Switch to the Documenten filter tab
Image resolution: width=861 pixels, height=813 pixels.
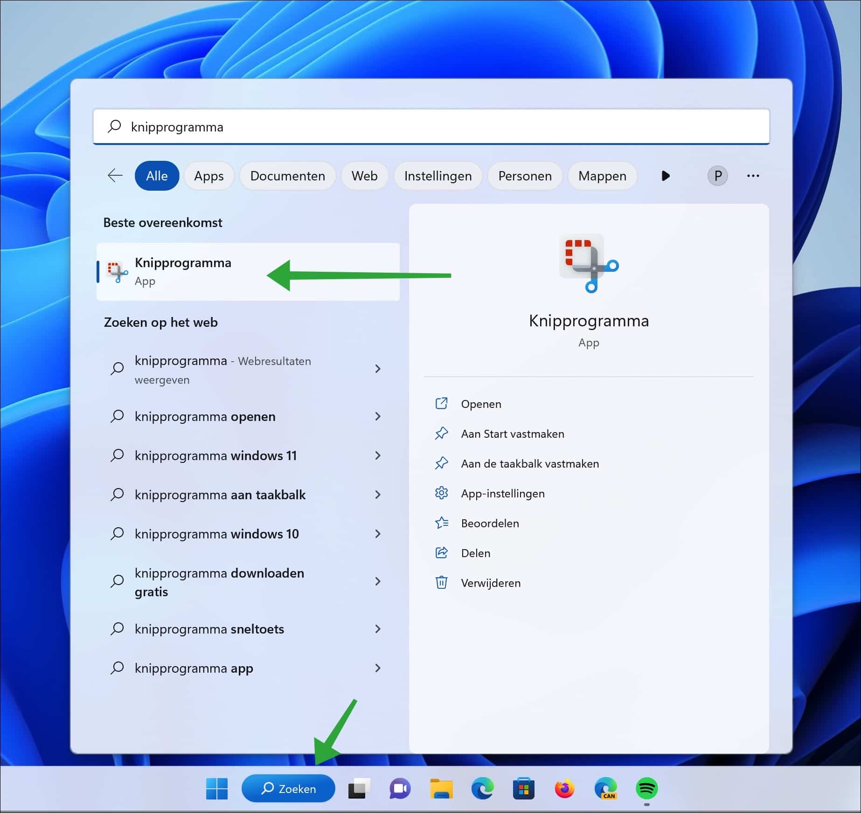[287, 176]
